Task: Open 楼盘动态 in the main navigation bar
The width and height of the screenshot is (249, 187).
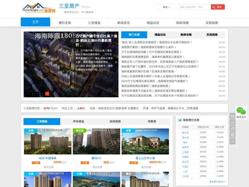Action: pos(153,23)
